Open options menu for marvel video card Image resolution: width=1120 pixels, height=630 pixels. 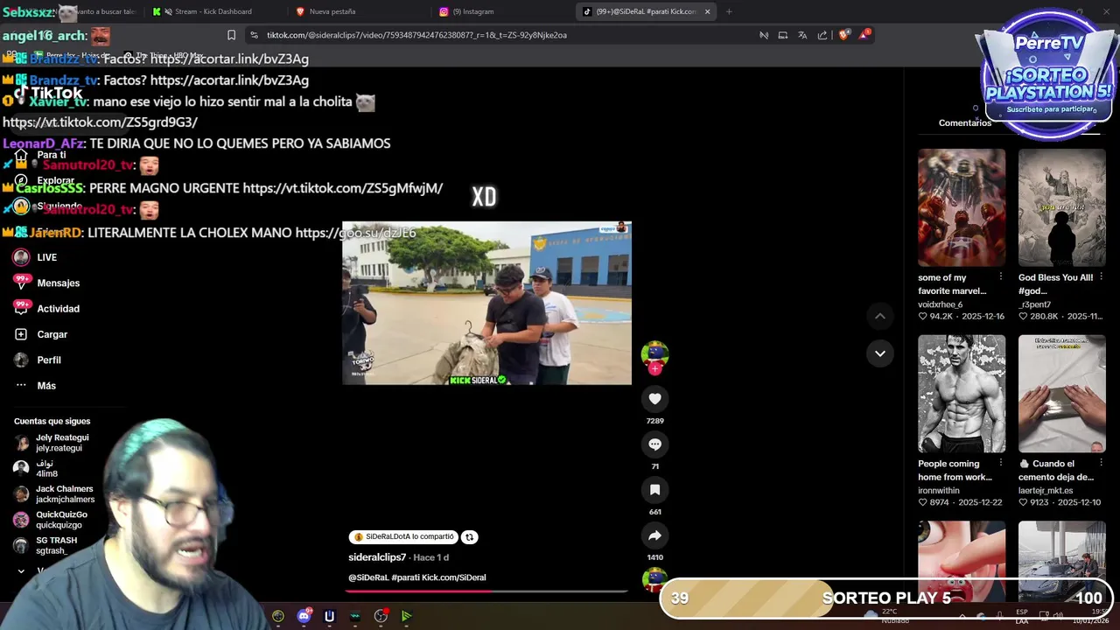(1001, 277)
